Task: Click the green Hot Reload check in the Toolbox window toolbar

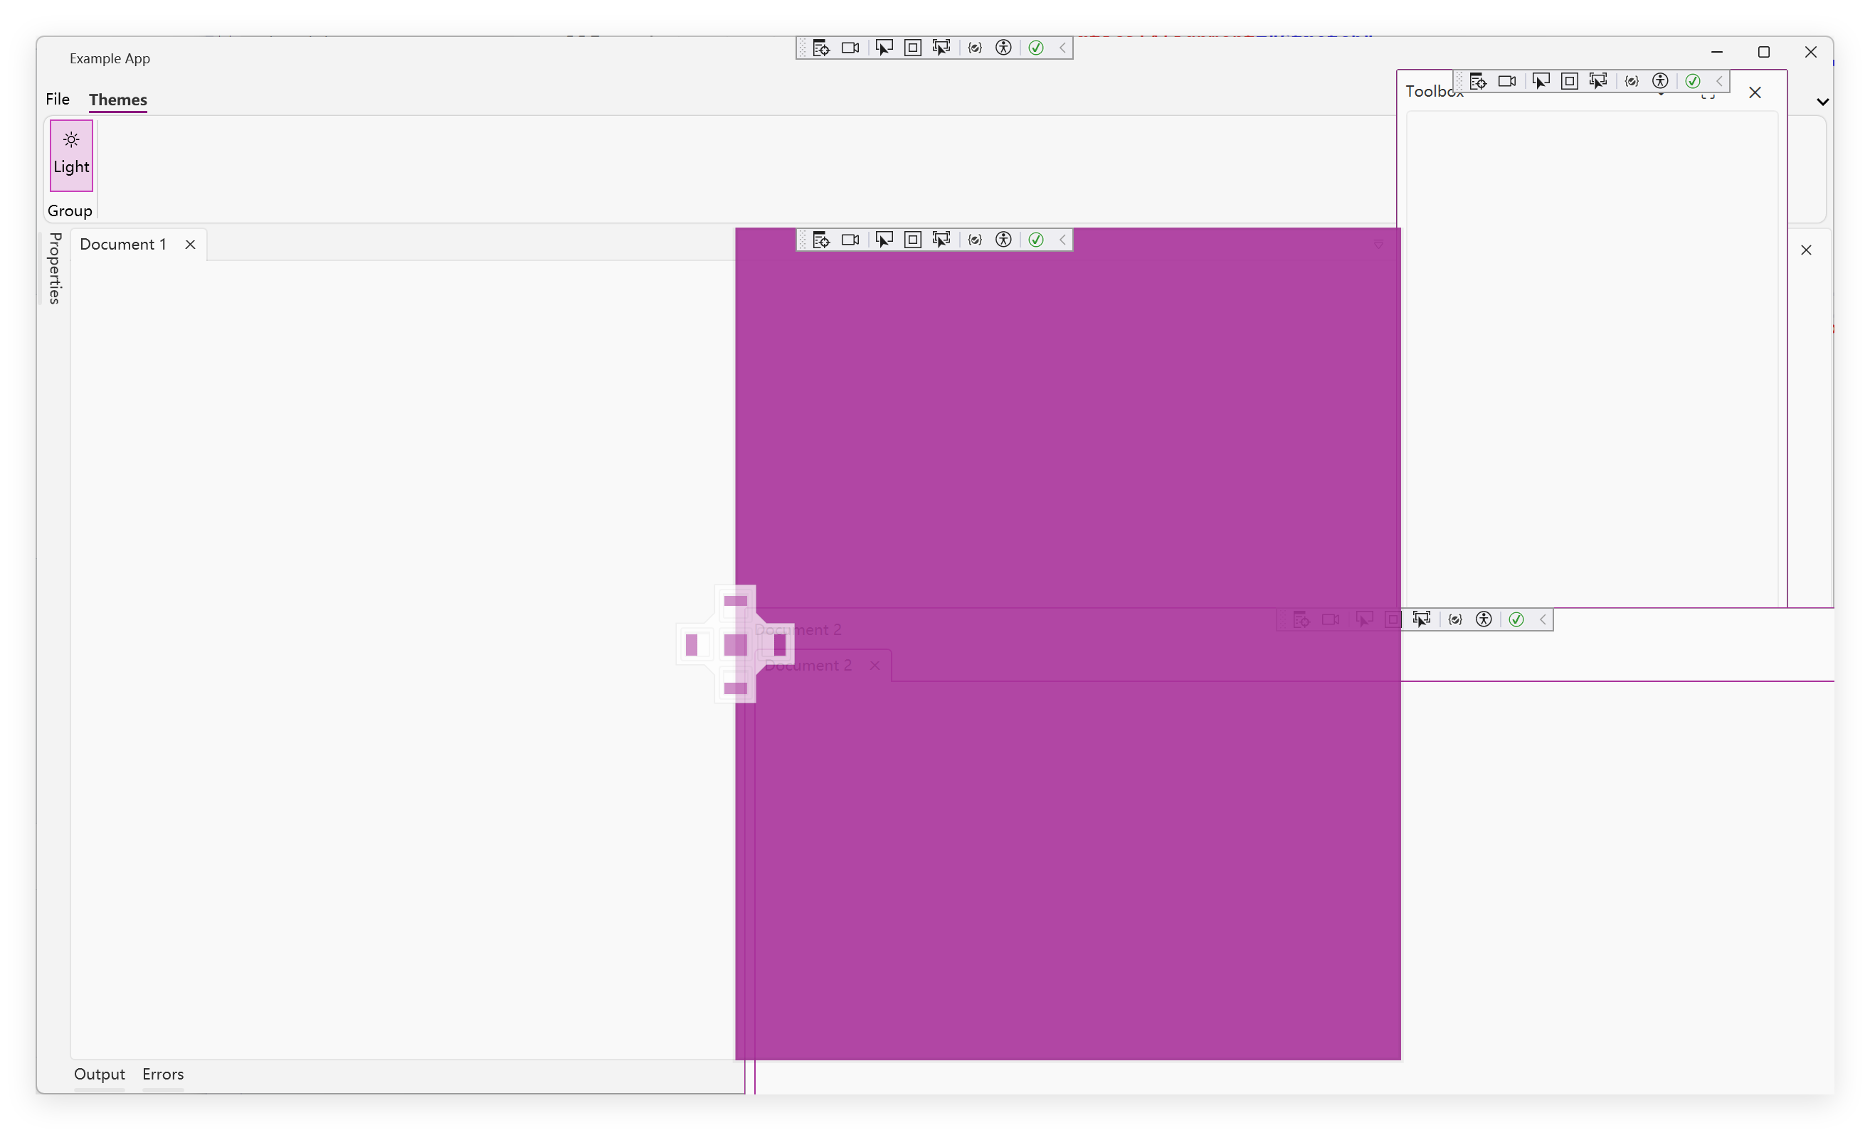Action: [x=1692, y=81]
